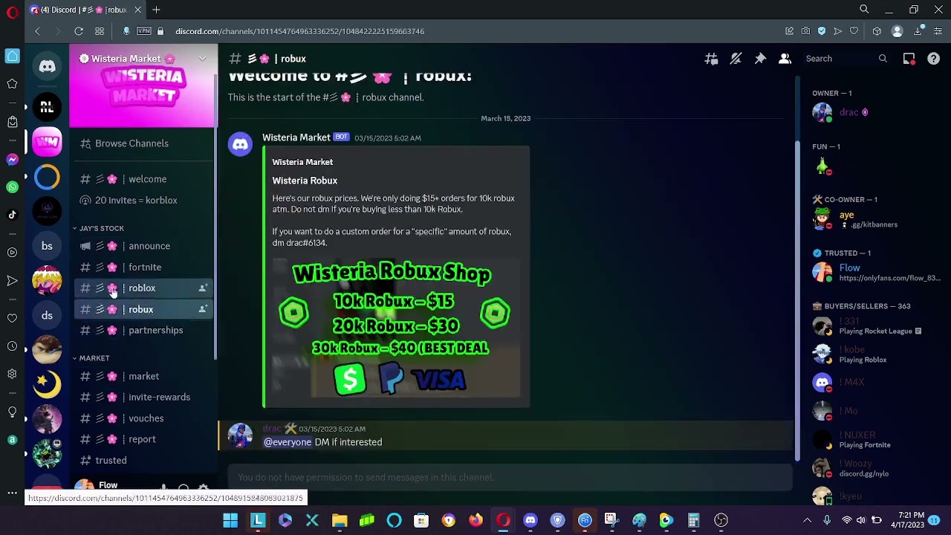Viewport: 951px width, 535px height.
Task: Expand the Wisteria Market server dropdown
Action: (202, 59)
